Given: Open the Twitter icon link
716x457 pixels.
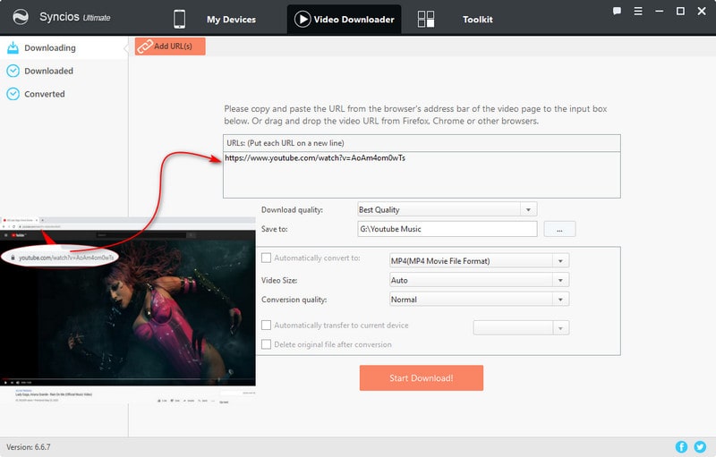Looking at the screenshot, I should [x=700, y=447].
